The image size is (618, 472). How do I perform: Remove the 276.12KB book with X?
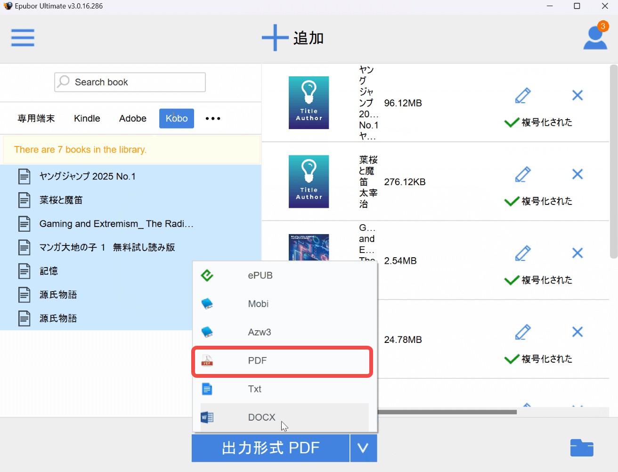pos(577,174)
